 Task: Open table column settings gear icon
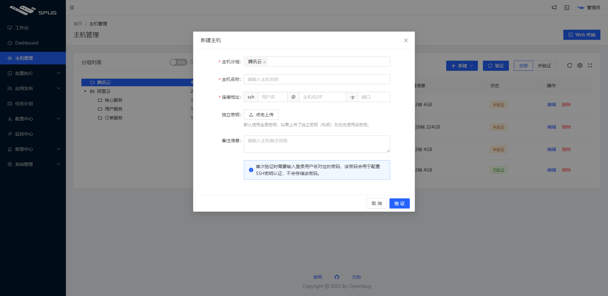click(x=580, y=65)
